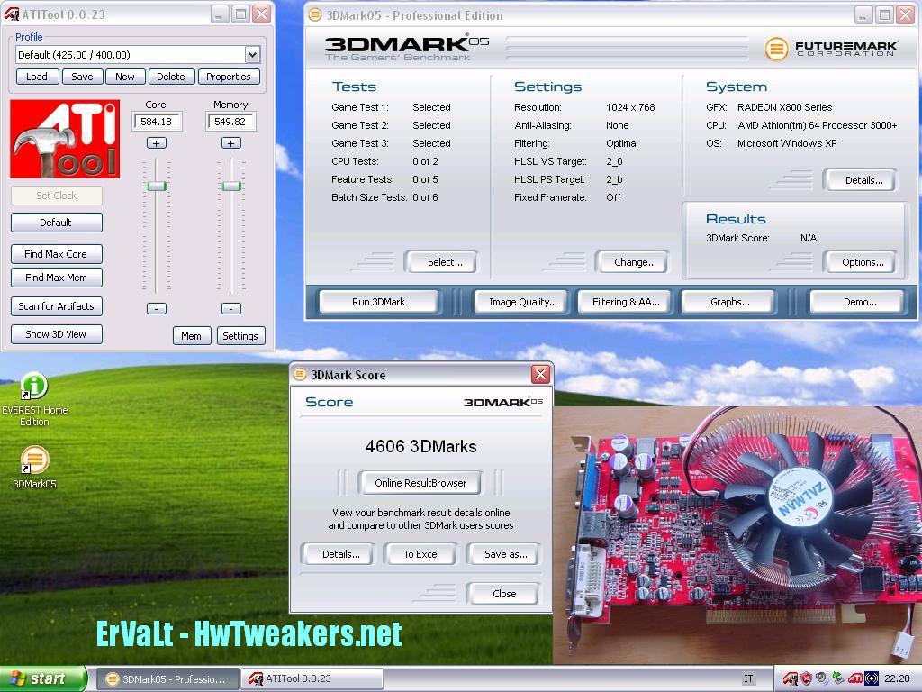Screen dimensions: 922x692
Task: Click the 3DMark05 title bar app icon
Action: coord(315,15)
